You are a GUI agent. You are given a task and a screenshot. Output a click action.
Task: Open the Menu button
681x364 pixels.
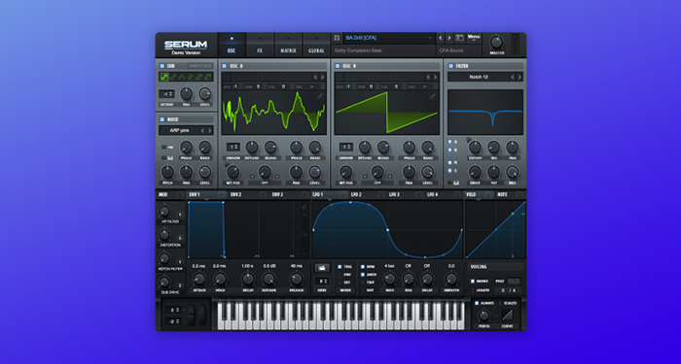(474, 38)
